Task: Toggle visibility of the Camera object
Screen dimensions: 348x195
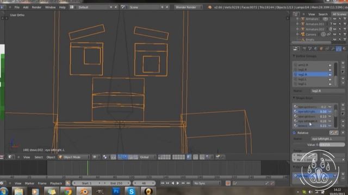Action: [334, 34]
